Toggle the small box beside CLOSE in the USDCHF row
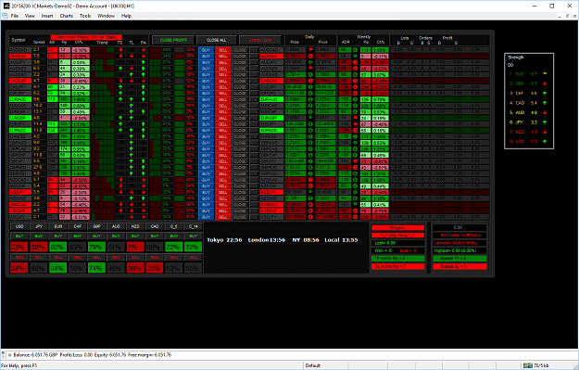 click(254, 211)
